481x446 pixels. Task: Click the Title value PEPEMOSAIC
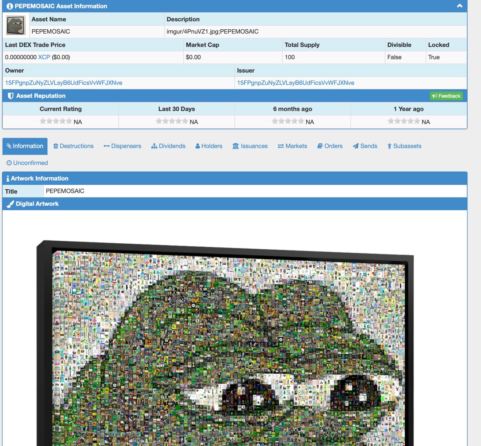[x=65, y=191]
